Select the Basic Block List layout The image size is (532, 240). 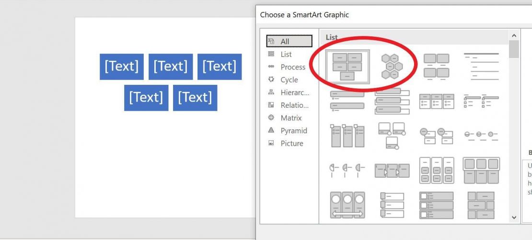click(347, 67)
